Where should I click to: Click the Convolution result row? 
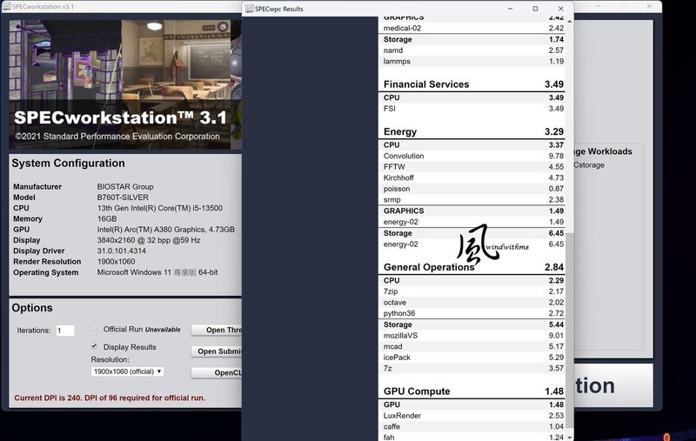point(472,156)
